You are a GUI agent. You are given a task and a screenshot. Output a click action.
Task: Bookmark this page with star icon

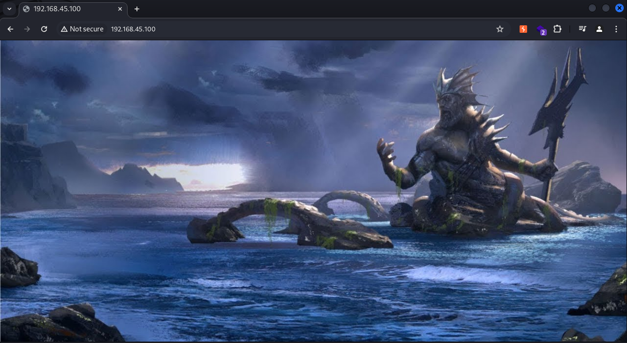[x=500, y=29]
